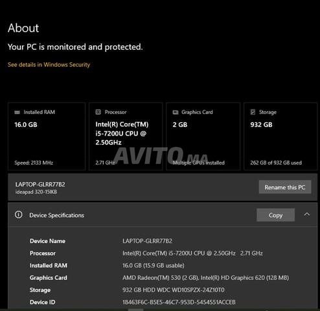
Task: Click the Storage drive icon
Action: click(253, 112)
